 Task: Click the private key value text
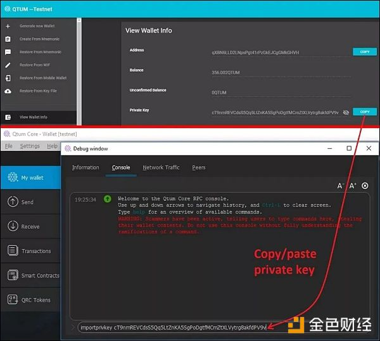pyautogui.click(x=275, y=113)
